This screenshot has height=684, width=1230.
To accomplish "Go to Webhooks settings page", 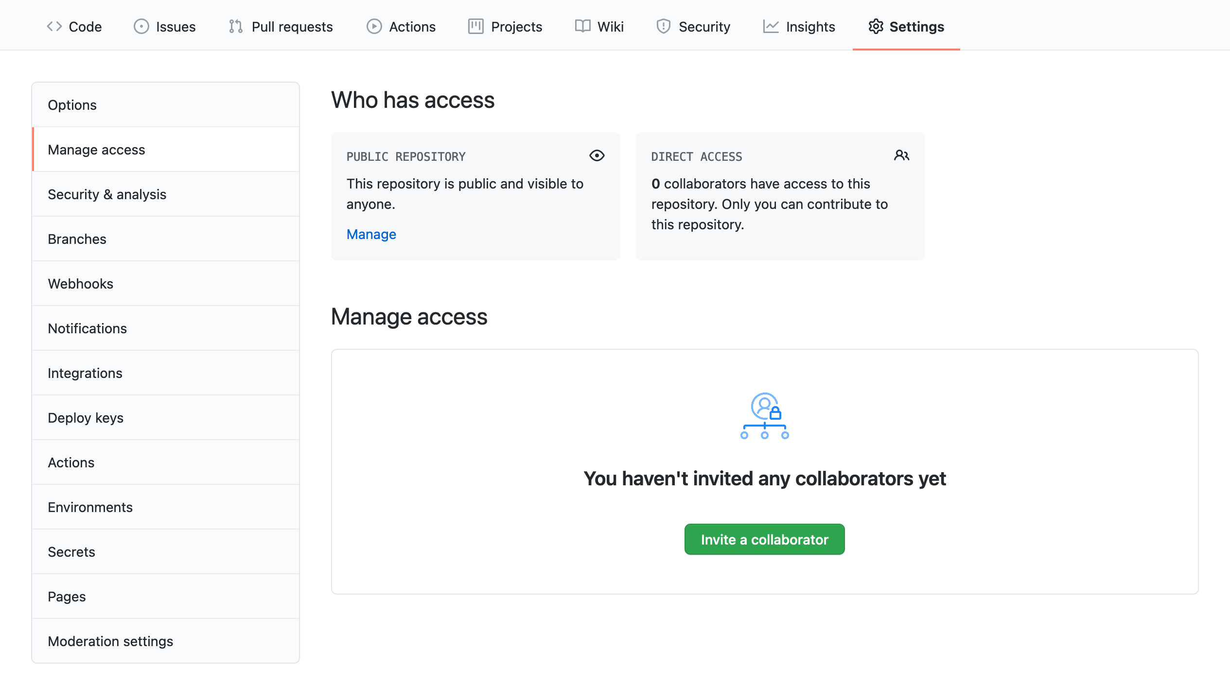I will (80, 284).
